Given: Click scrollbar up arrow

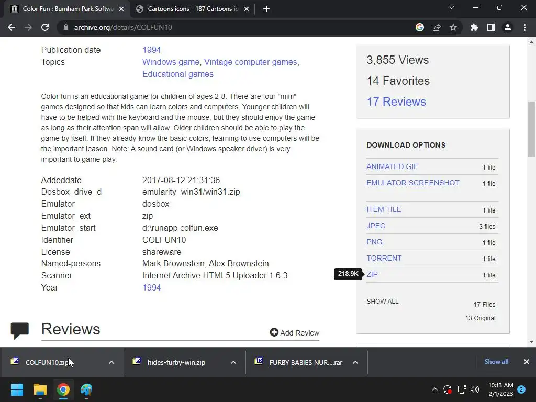Looking at the screenshot, I should [x=532, y=42].
